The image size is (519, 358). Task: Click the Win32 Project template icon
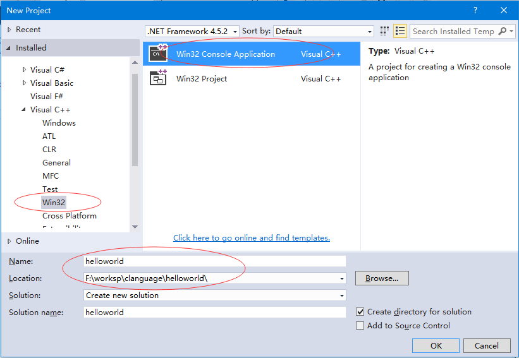[x=157, y=78]
